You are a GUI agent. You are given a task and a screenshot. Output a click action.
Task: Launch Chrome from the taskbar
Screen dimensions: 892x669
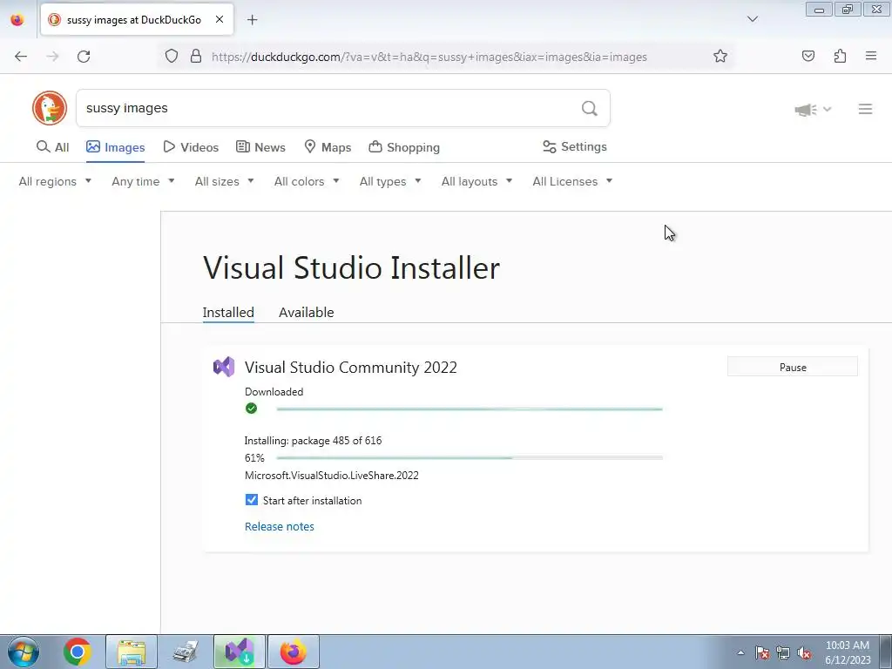78,652
